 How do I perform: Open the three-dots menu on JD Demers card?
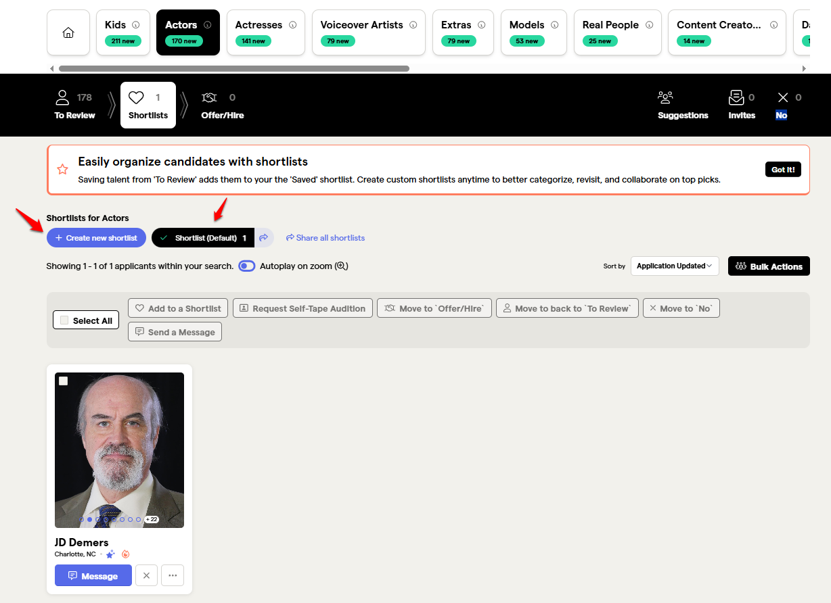point(173,576)
